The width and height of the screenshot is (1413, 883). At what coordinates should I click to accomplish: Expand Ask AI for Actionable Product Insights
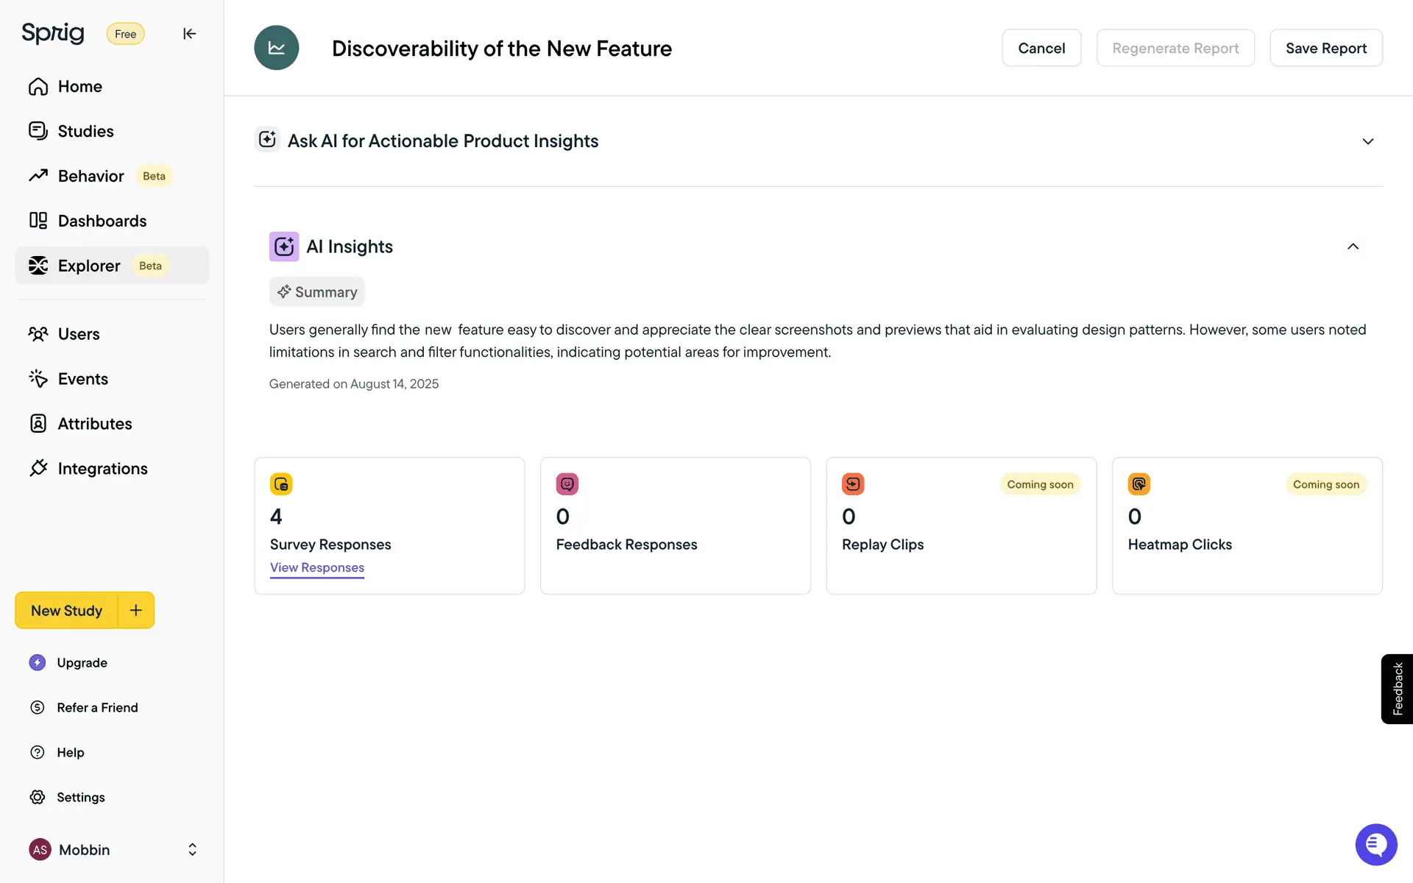(1367, 141)
